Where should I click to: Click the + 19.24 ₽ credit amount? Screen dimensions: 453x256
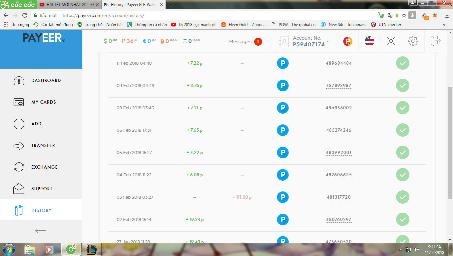click(195, 220)
